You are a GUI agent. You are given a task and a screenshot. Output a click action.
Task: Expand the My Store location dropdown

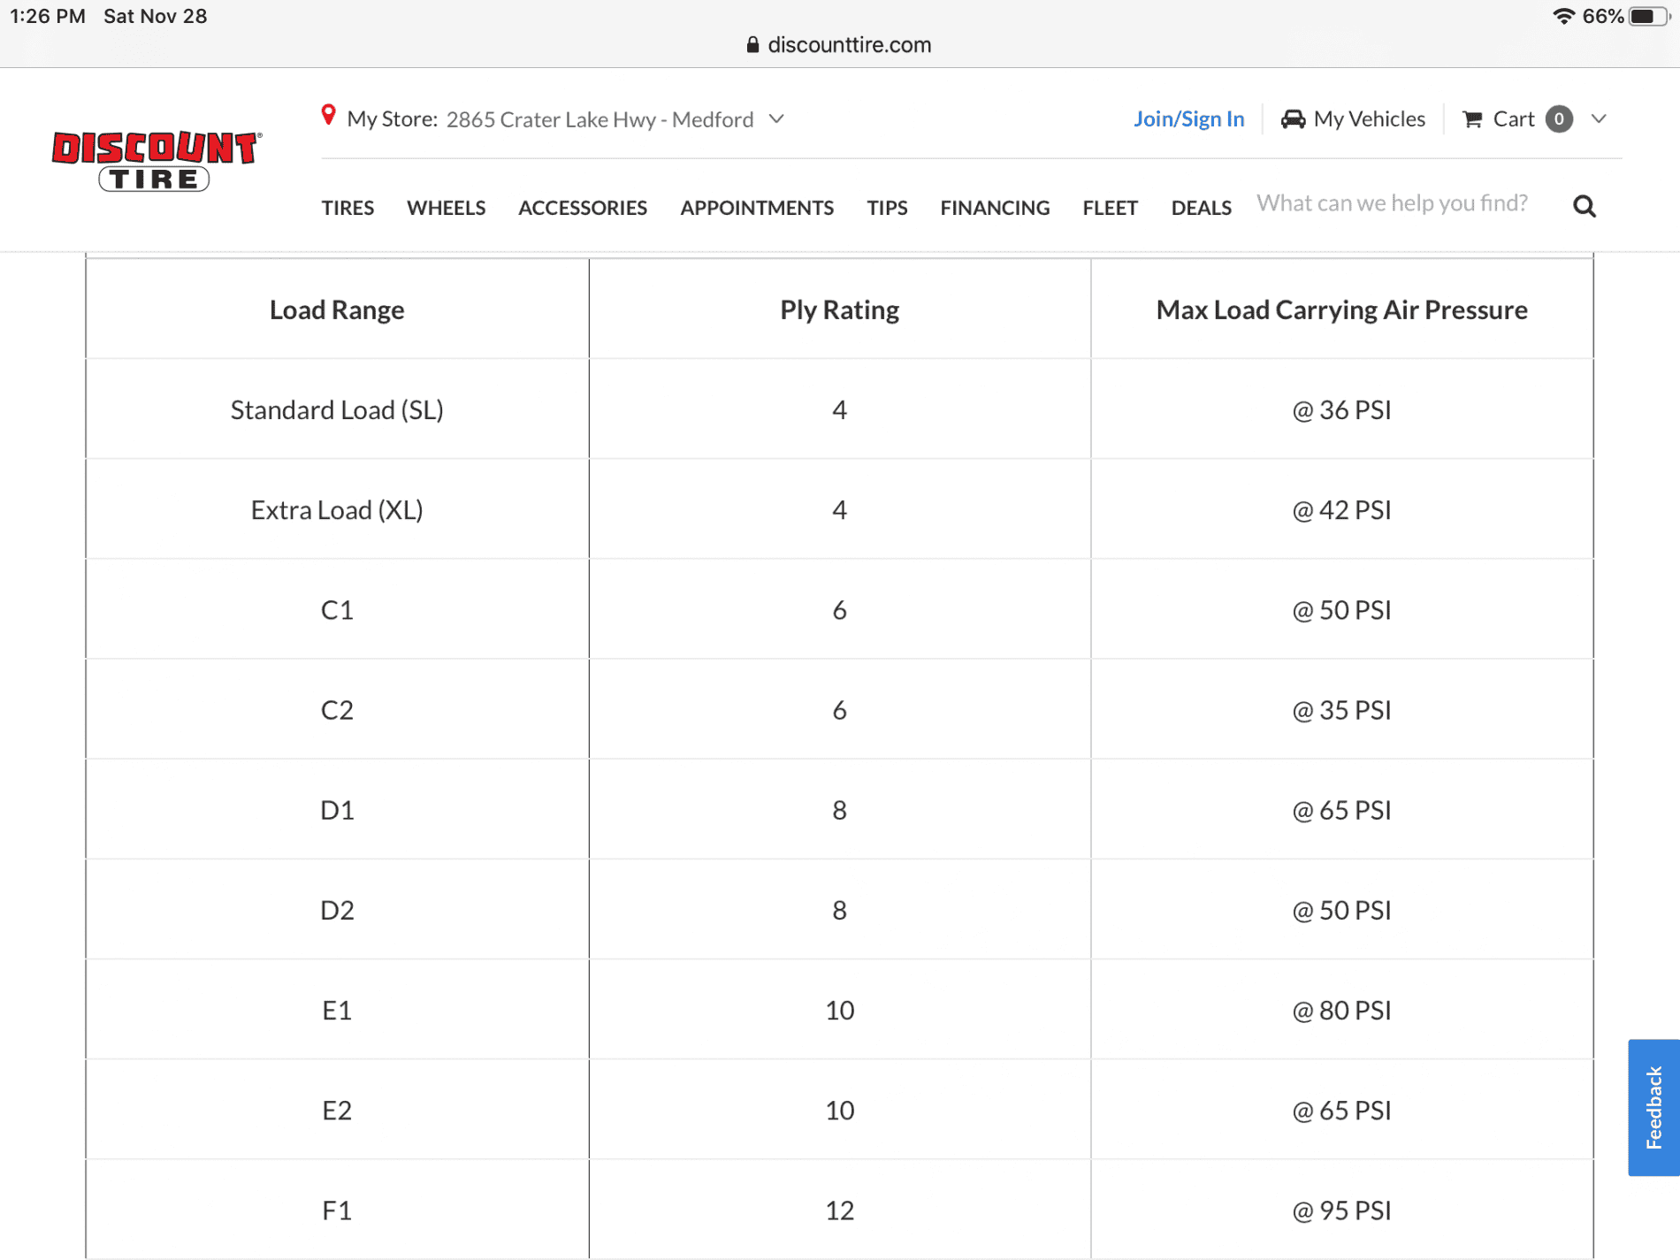point(776,119)
